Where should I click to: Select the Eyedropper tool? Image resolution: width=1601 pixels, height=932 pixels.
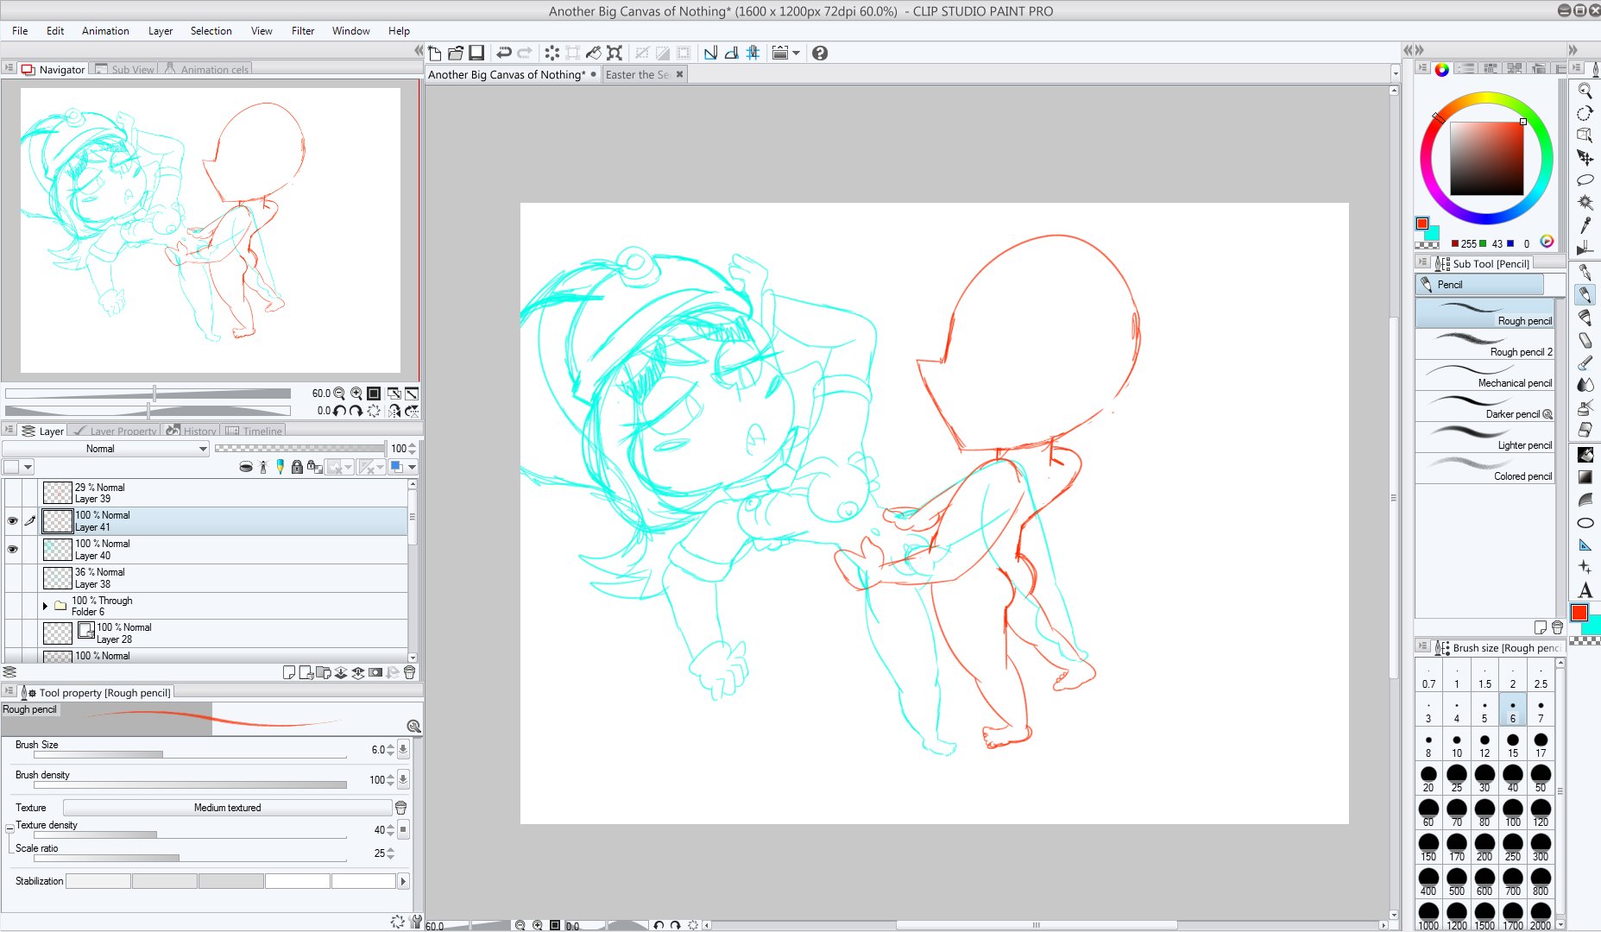tap(1585, 226)
